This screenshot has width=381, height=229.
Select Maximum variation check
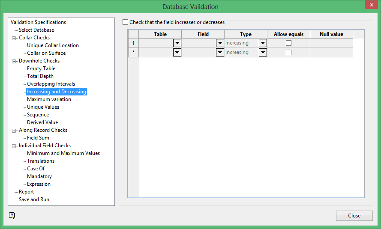pyautogui.click(x=49, y=99)
